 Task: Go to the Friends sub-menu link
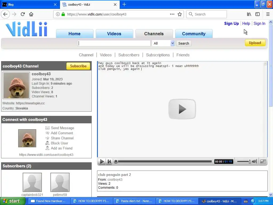[x=183, y=55]
